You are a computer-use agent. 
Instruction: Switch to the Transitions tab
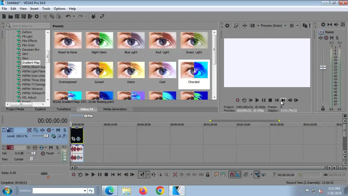point(64,109)
